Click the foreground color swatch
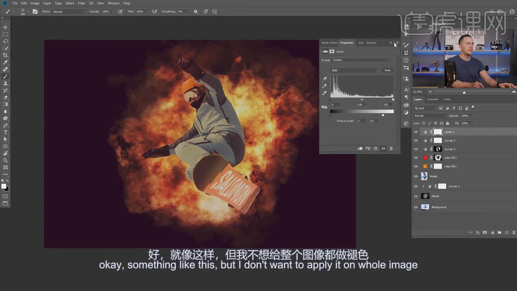Viewport: 517px width, 291px height. tap(4, 187)
